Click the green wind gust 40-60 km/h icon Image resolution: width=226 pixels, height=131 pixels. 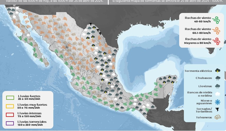point(217,20)
